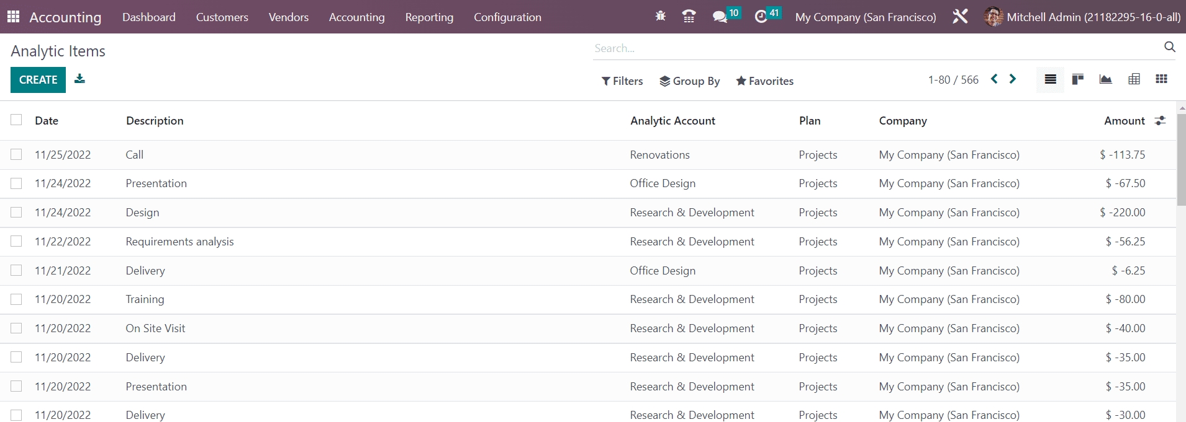Open the apps grid menu icon
The width and height of the screenshot is (1186, 422).
(13, 17)
